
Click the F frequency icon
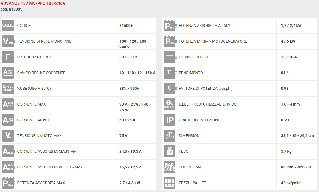(x=8, y=57)
